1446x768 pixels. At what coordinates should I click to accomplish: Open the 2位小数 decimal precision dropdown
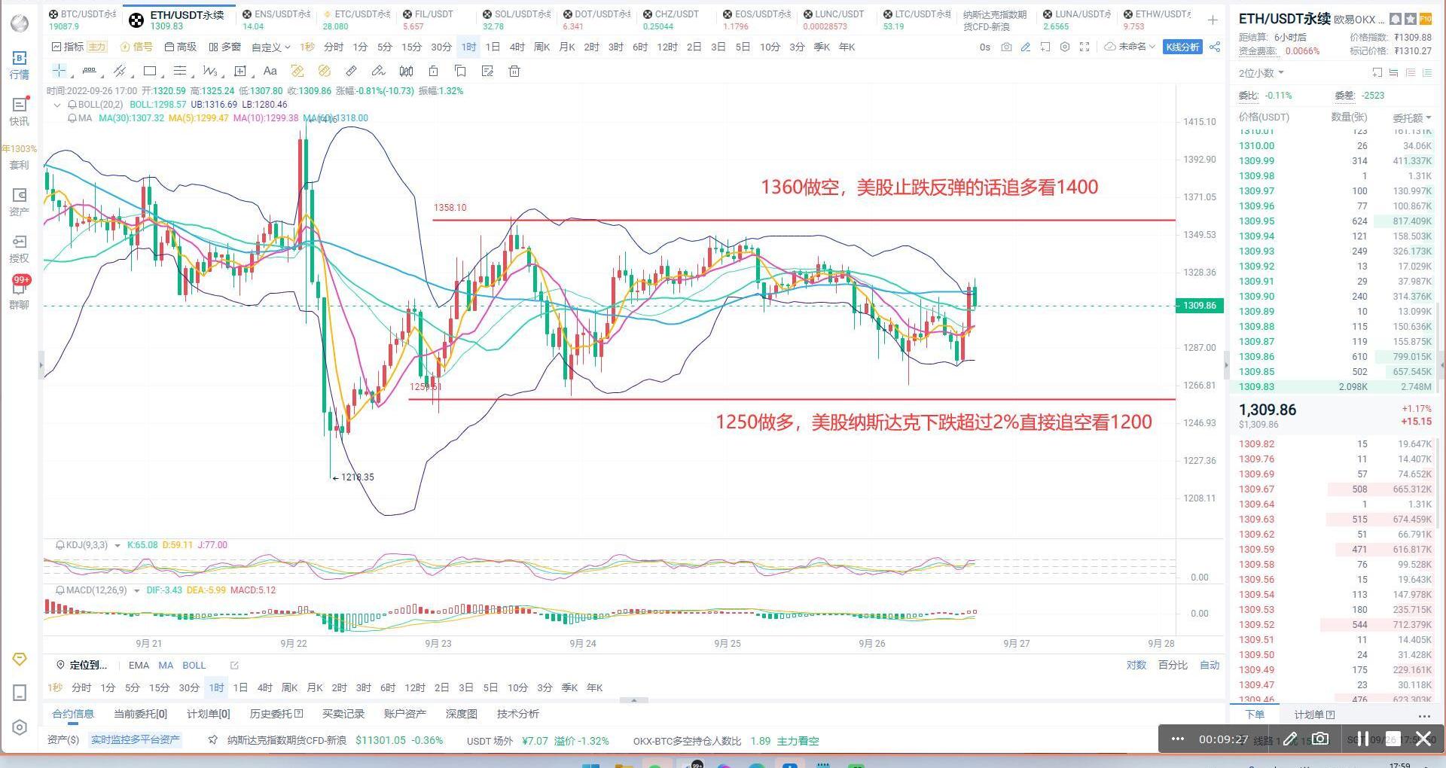point(1261,73)
